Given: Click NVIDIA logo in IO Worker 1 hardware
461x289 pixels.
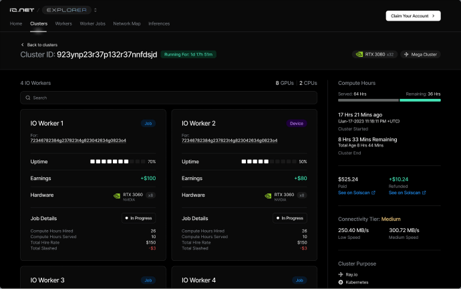Looking at the screenshot, I should 118,195.
